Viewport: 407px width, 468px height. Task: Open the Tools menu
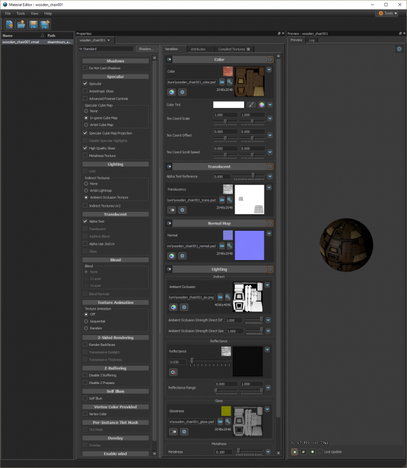20,13
